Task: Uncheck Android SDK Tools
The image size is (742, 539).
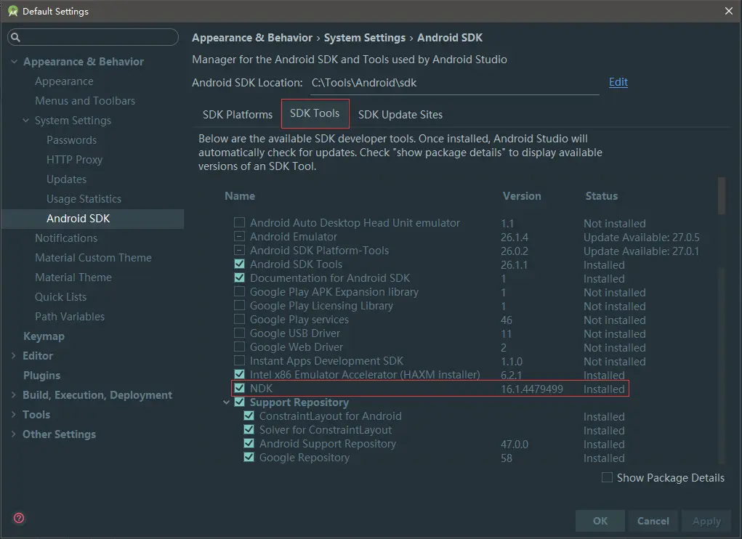Action: (239, 264)
